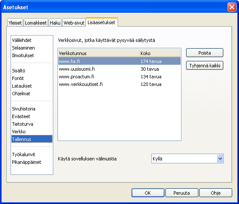Sort by the Verkkotunnus column header
This screenshot has width=239, height=204.
point(99,53)
